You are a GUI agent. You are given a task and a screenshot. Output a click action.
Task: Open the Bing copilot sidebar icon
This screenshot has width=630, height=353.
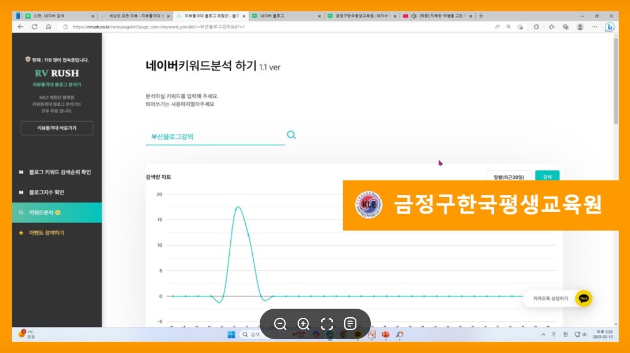pyautogui.click(x=610, y=27)
